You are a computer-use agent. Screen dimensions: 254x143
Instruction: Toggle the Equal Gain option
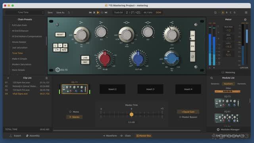point(188,112)
